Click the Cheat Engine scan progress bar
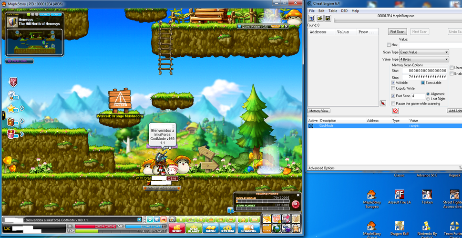 tap(398, 21)
